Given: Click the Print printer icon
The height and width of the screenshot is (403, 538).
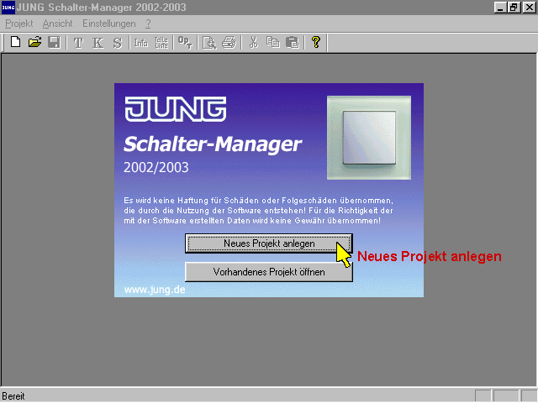Looking at the screenshot, I should [x=229, y=43].
